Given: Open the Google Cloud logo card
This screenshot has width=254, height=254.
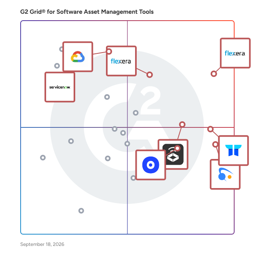Looking at the screenshot, I should point(78,57).
